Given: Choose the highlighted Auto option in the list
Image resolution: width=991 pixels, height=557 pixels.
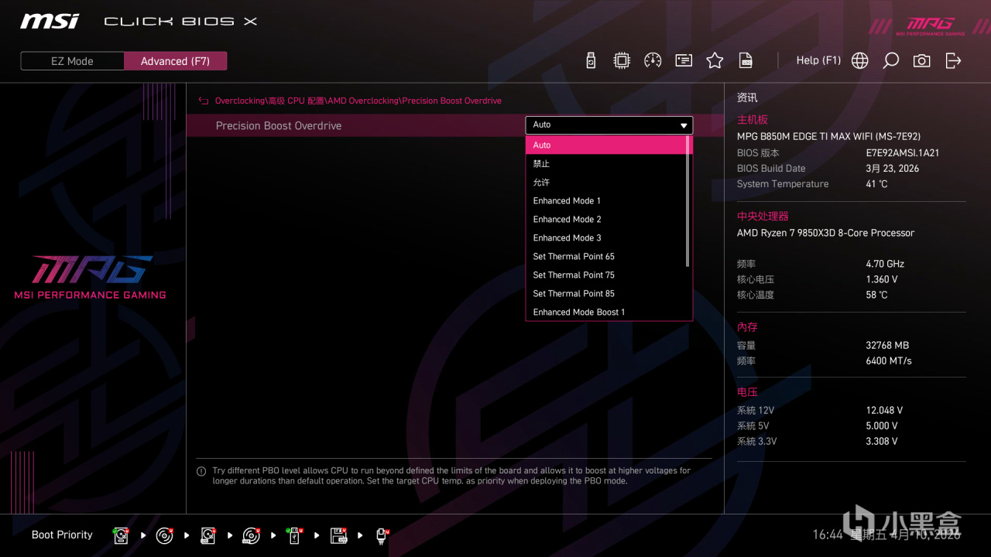Looking at the screenshot, I should [606, 145].
